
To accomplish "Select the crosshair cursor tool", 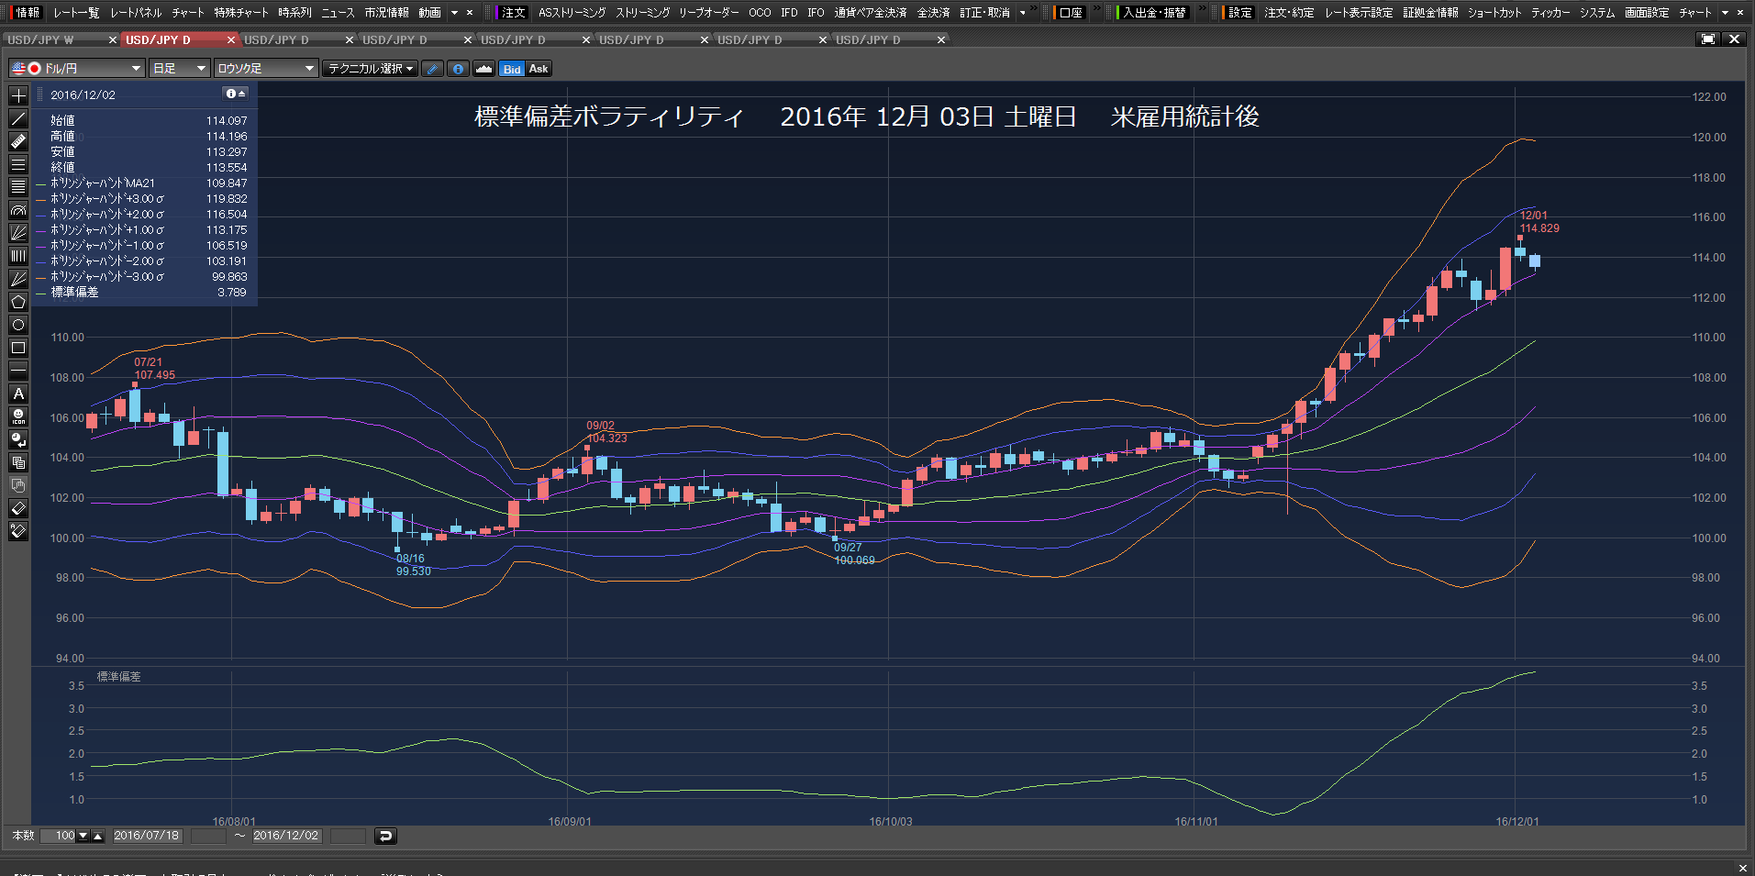I will (x=18, y=95).
